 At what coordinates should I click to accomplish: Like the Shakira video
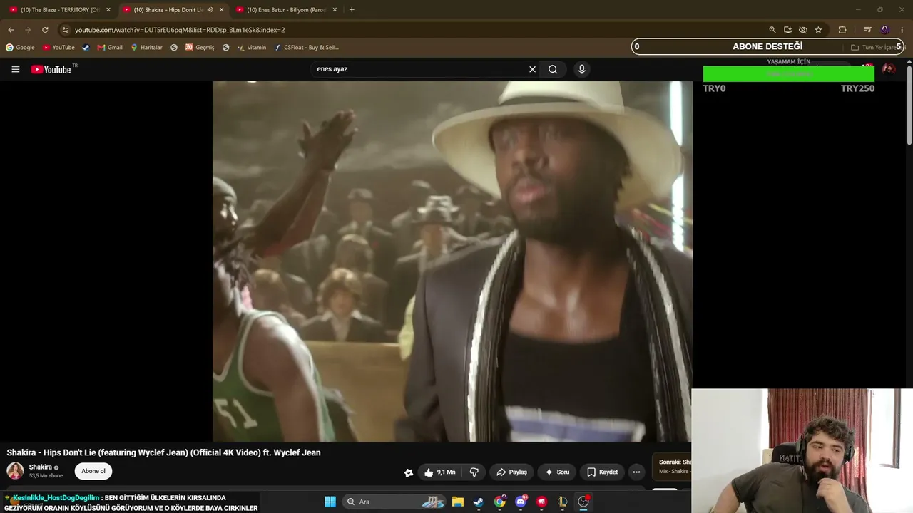point(439,472)
